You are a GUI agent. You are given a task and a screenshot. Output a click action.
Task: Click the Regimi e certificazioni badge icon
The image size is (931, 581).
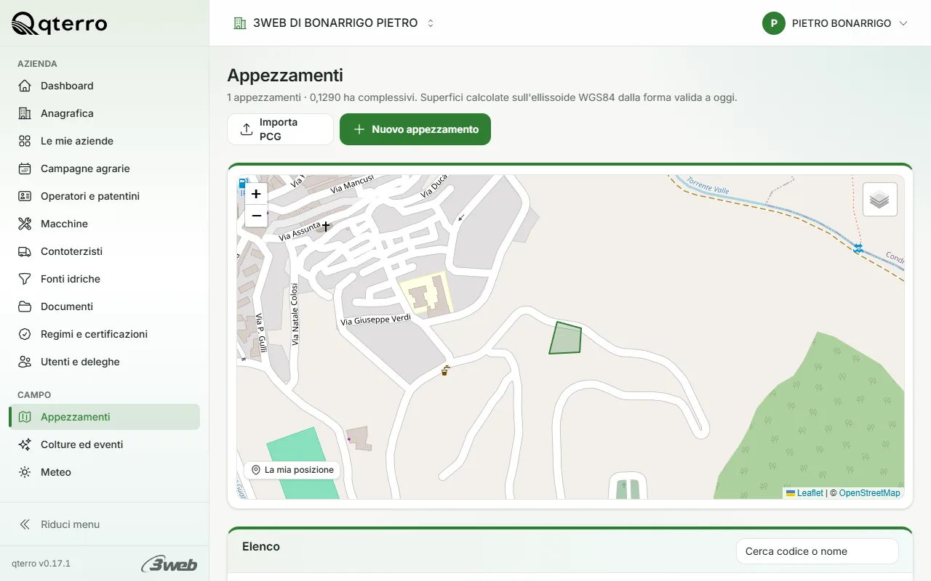click(25, 334)
